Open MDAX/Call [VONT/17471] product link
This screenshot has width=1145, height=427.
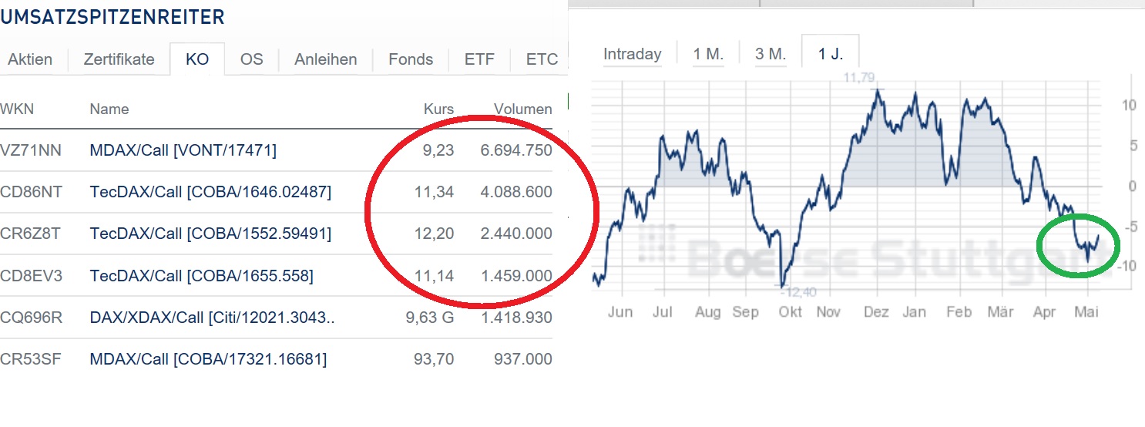point(183,150)
